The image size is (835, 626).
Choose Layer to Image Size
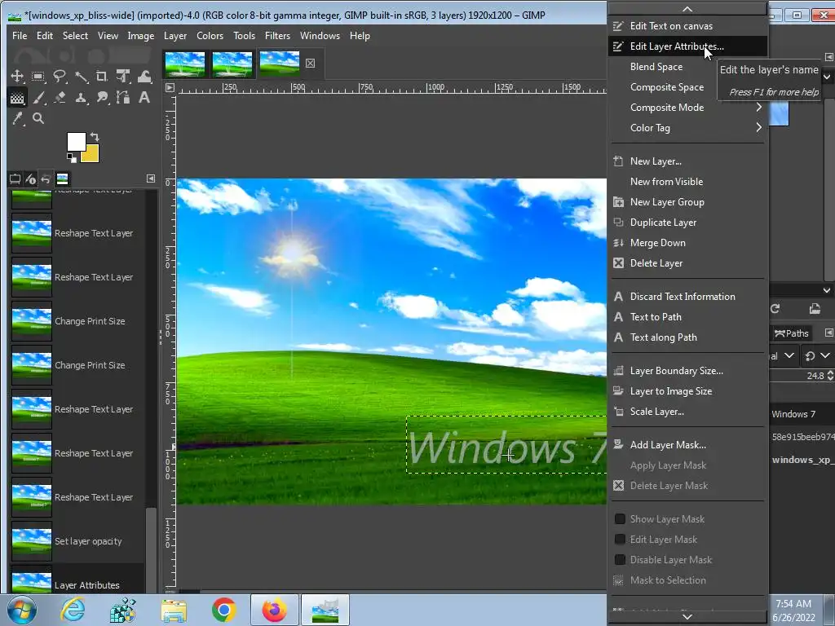click(687, 390)
